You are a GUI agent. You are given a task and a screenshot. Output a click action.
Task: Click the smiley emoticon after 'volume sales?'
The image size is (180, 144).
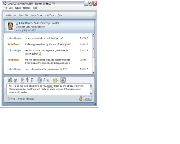coord(40,54)
